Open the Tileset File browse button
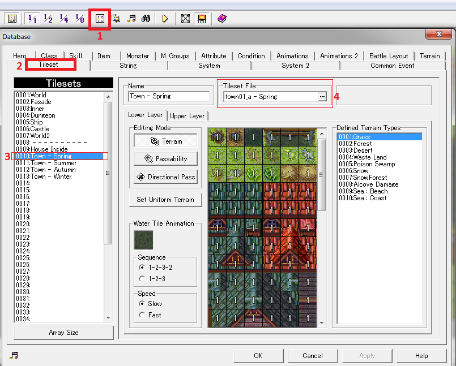The width and height of the screenshot is (456, 366). (322, 97)
